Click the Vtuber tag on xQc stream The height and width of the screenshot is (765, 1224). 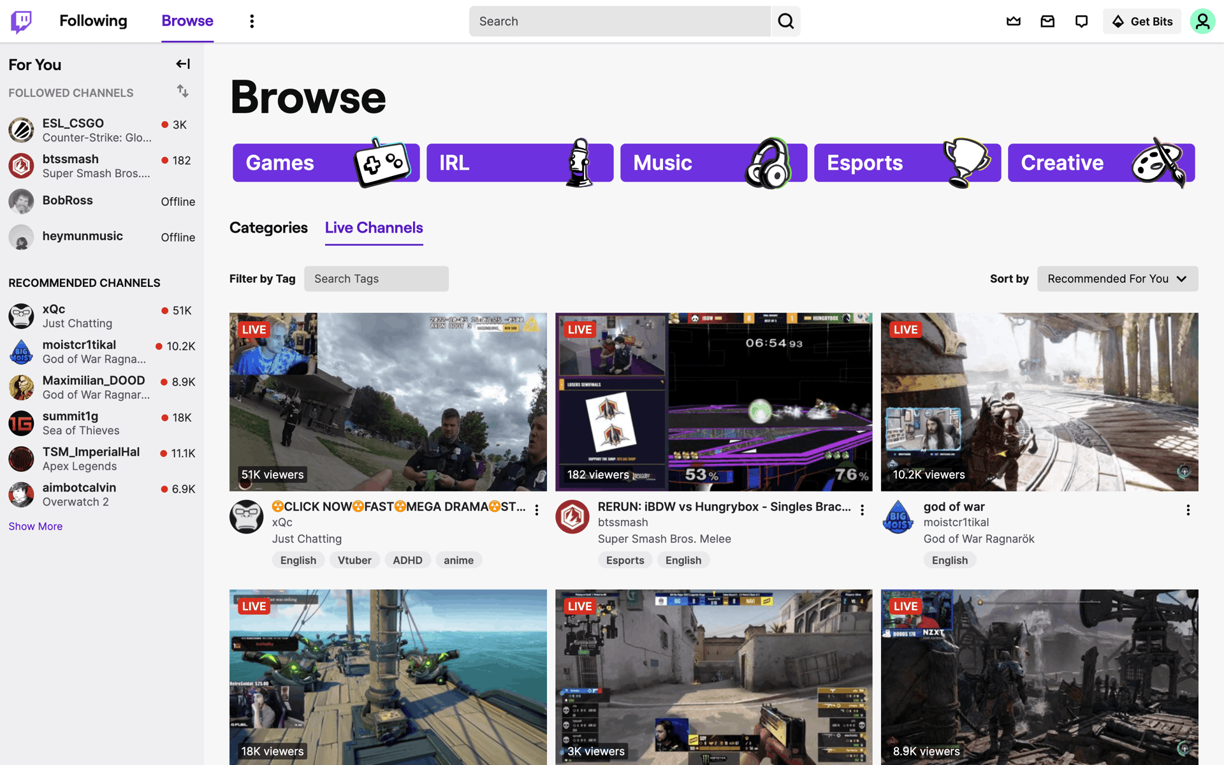click(x=354, y=560)
